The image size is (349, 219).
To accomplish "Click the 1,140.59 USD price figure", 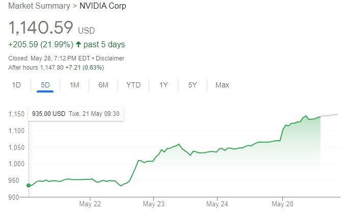I will click(x=41, y=27).
